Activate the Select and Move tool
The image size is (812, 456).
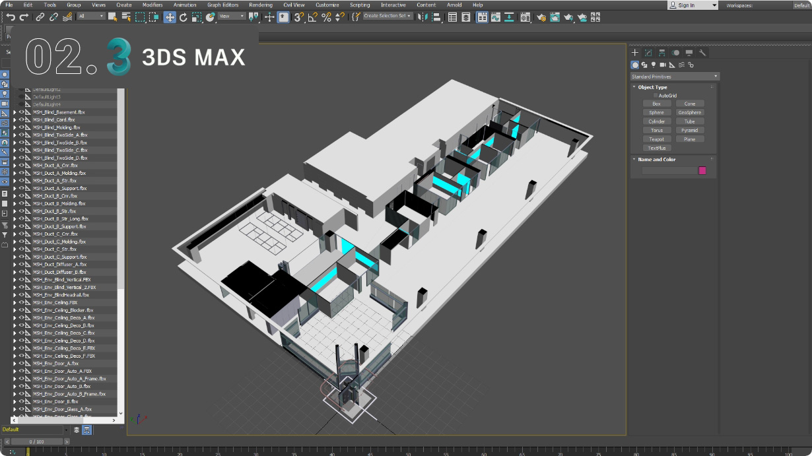(170, 17)
